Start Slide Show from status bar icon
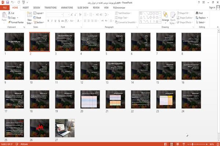Image resolution: width=220 pixels, height=146 pixels. tap(184, 144)
